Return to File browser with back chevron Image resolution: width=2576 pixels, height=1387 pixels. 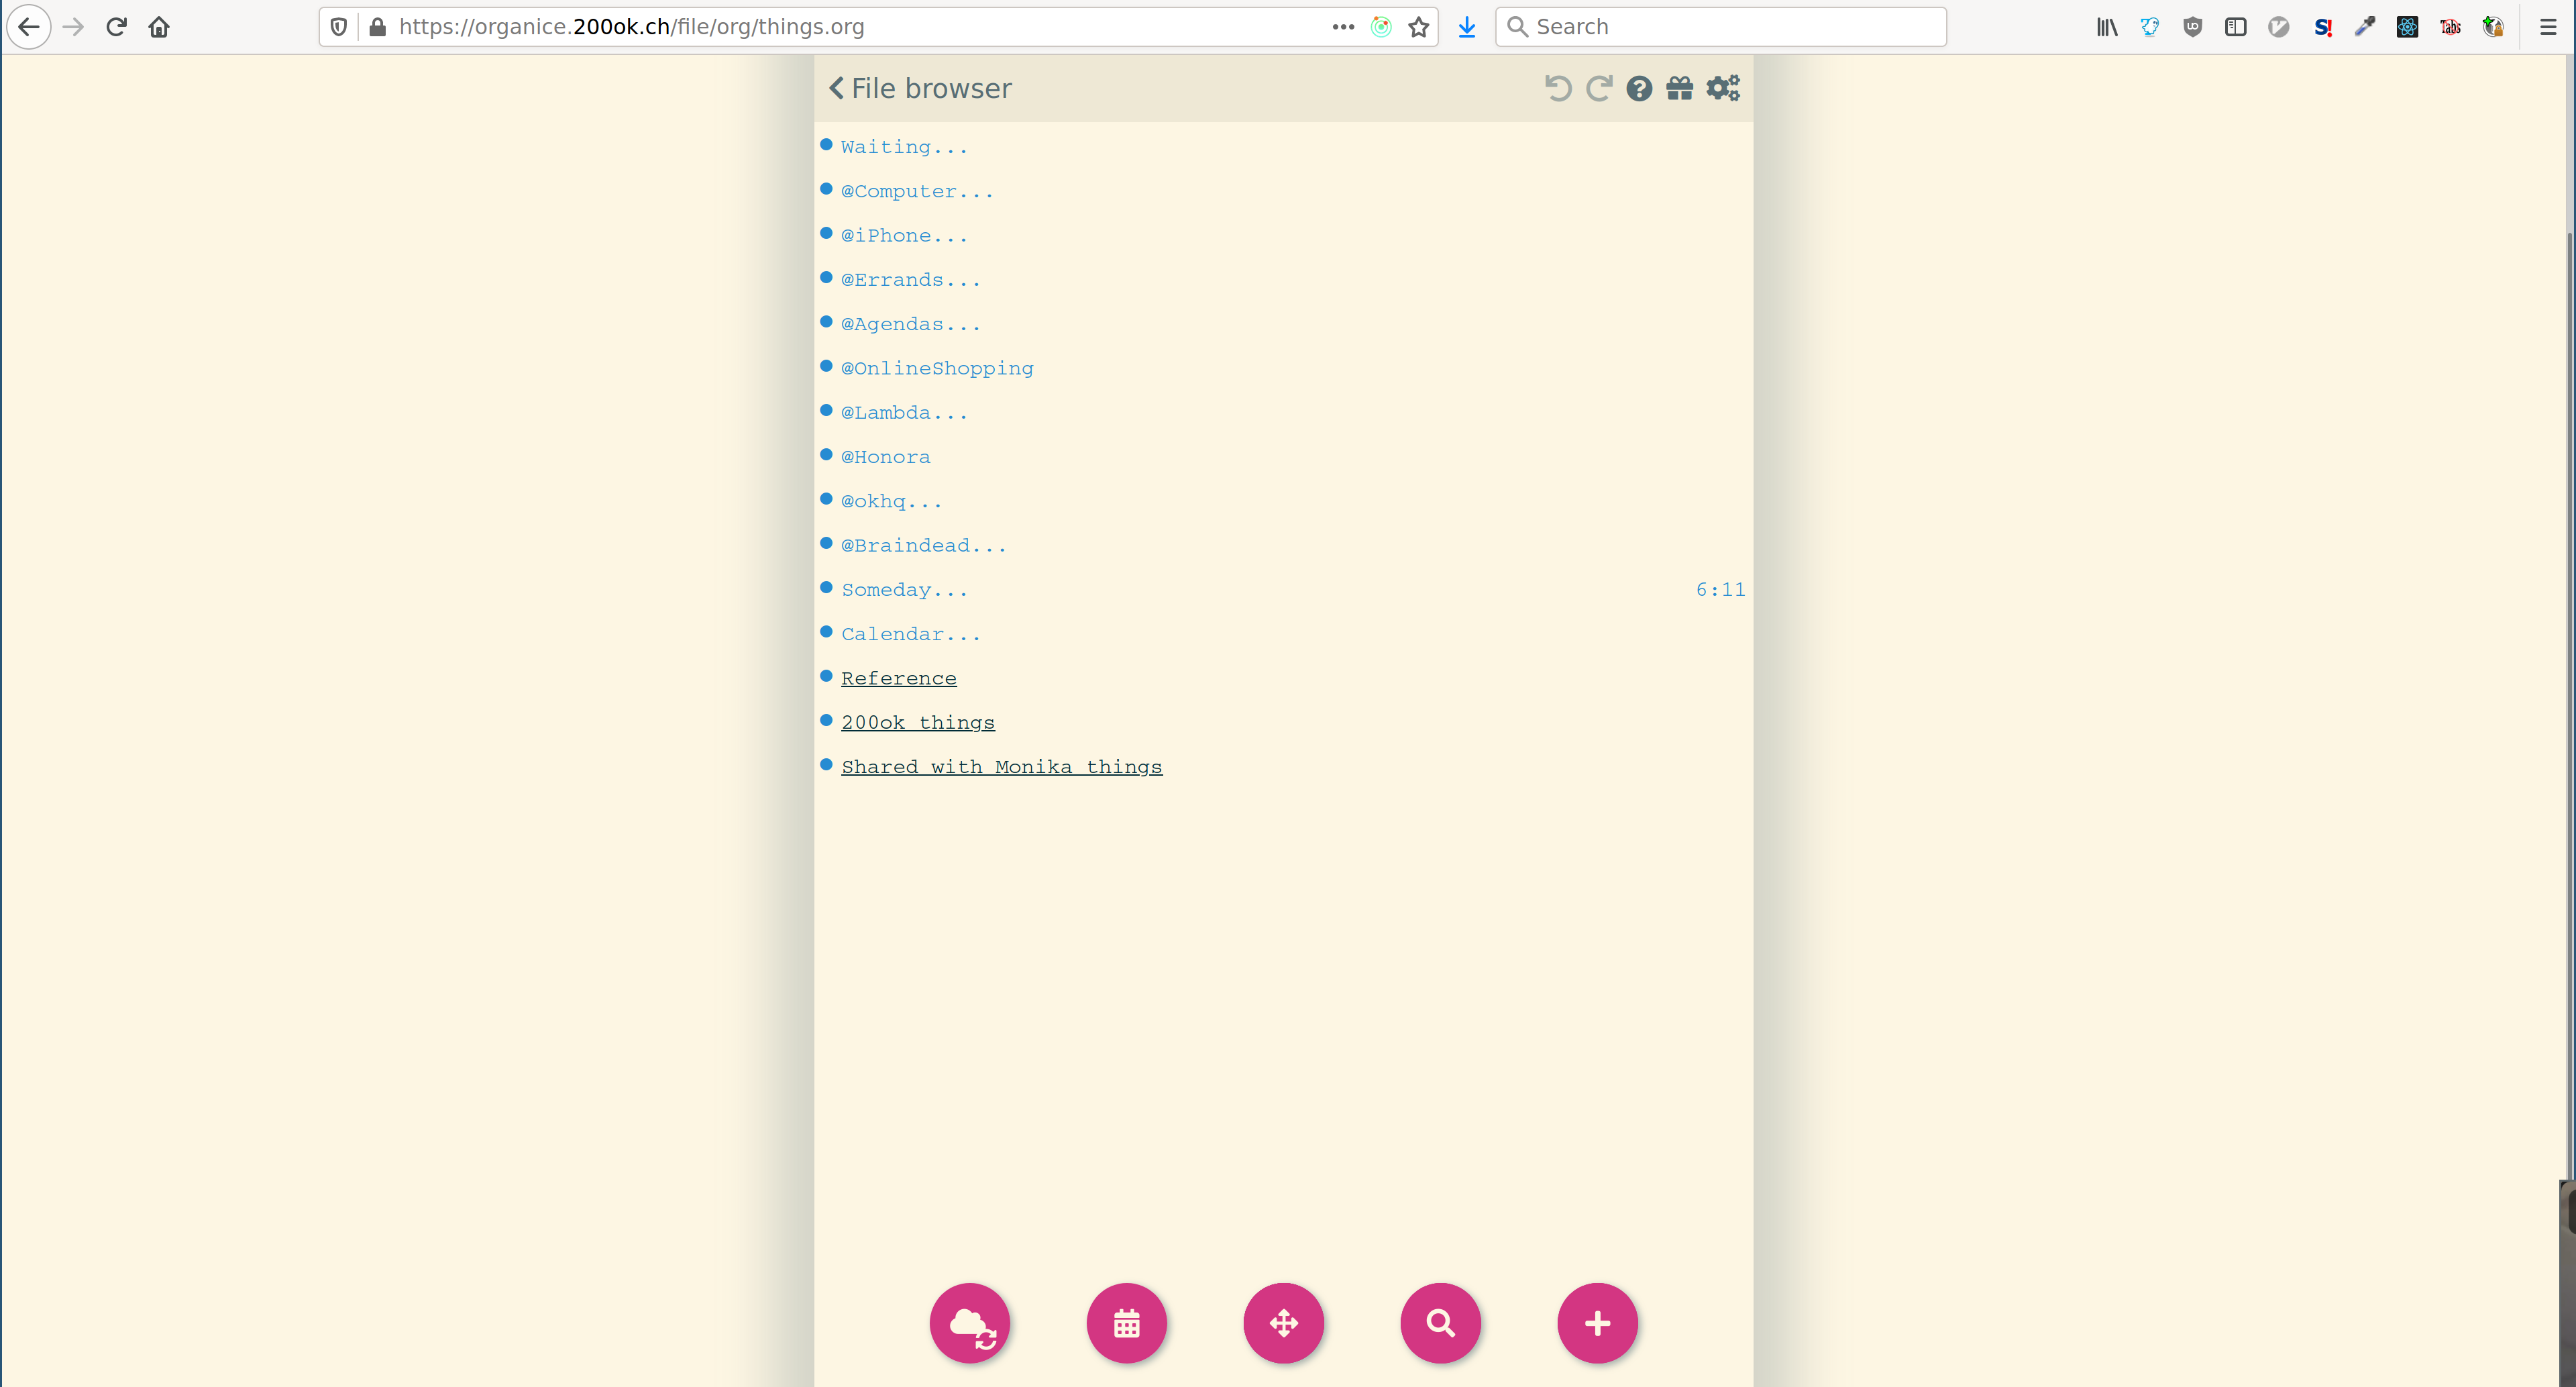836,88
